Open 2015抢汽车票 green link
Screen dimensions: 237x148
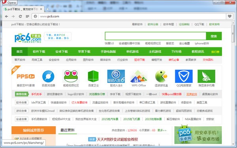(x=110, y=119)
